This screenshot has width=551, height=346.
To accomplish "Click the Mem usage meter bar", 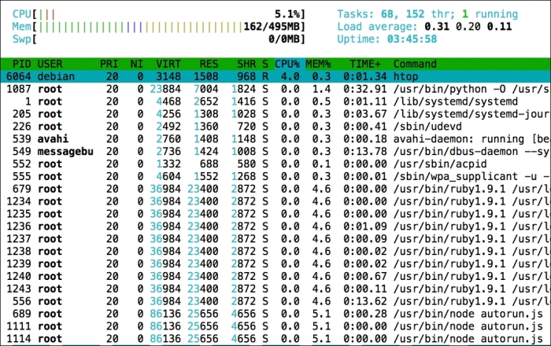I will click(x=158, y=27).
